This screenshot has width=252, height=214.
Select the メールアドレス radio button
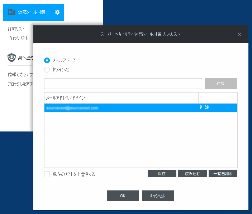(47, 60)
